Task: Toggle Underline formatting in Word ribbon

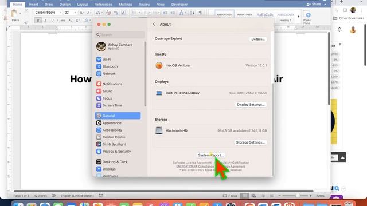Action: (x=52, y=21)
